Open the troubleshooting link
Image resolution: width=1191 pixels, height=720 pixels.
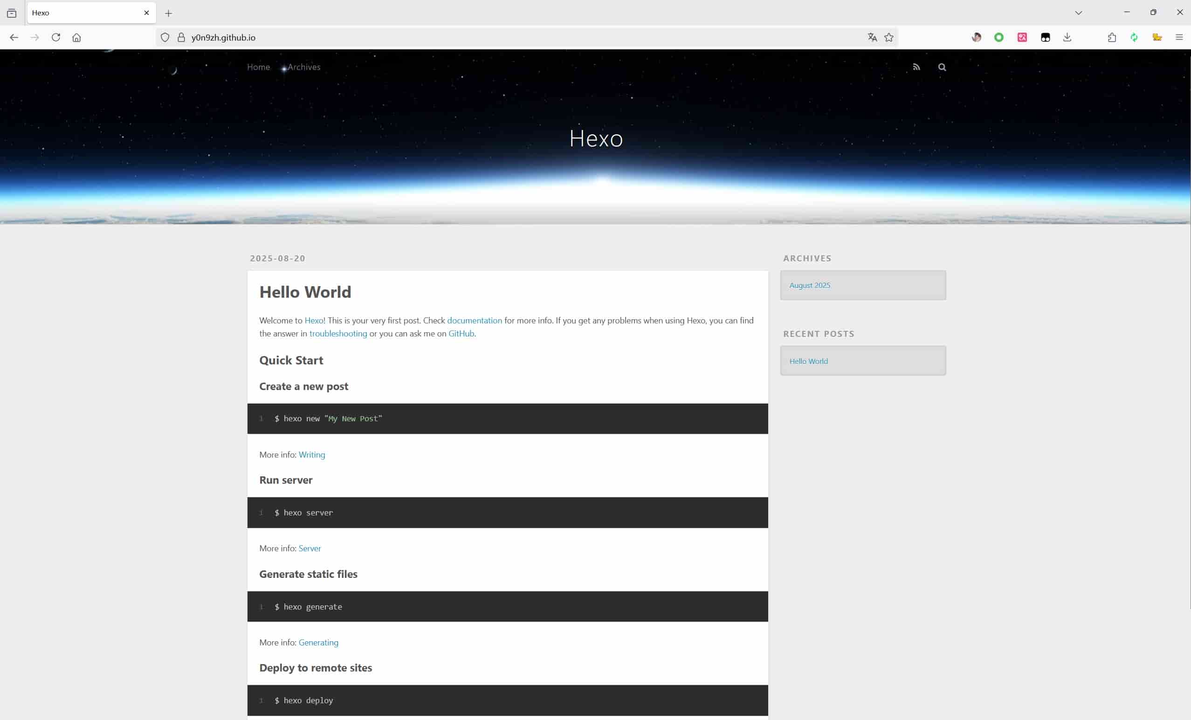tap(338, 333)
